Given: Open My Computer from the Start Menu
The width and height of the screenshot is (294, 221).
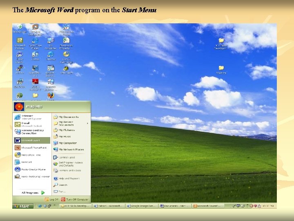Looking at the screenshot, I should pos(71,143).
